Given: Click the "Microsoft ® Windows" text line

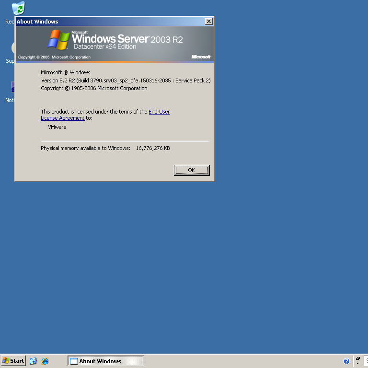Looking at the screenshot, I should coord(66,72).
